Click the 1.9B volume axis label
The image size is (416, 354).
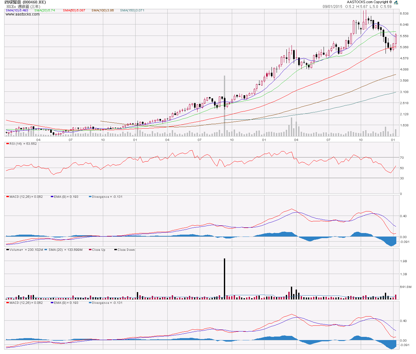[403, 262]
